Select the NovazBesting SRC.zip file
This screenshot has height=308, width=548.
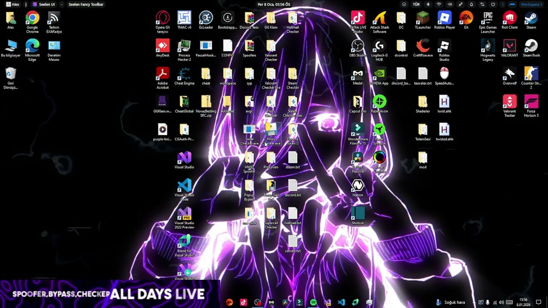tap(206, 106)
